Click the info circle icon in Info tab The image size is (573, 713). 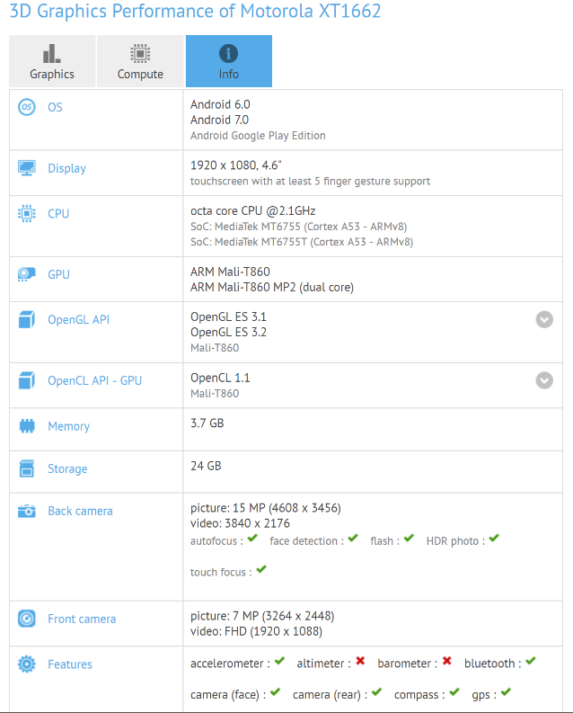(x=228, y=54)
